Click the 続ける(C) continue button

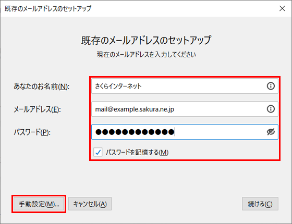pyautogui.click(x=260, y=204)
